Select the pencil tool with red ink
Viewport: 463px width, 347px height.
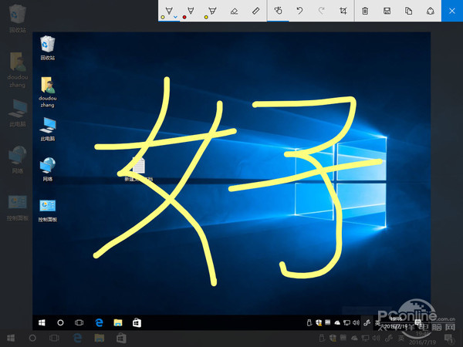(x=191, y=12)
